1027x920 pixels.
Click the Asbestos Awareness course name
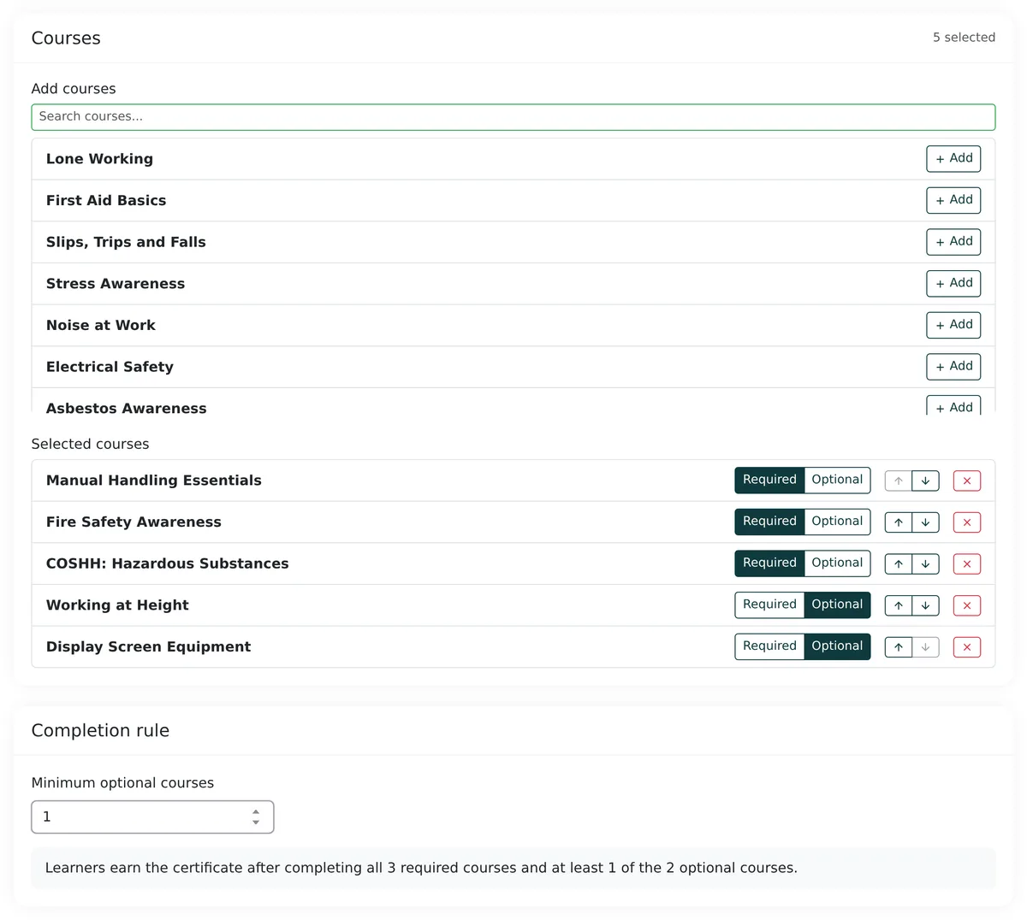(127, 409)
